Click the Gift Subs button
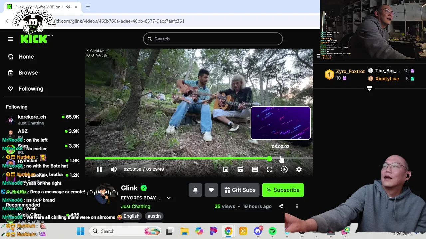426x239 pixels. point(240,190)
